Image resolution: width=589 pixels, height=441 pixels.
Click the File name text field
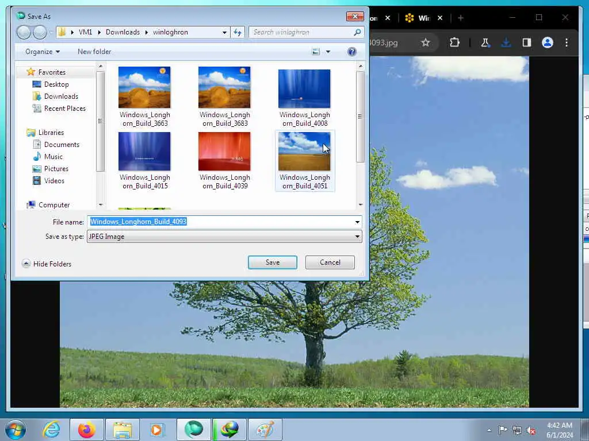coord(220,222)
